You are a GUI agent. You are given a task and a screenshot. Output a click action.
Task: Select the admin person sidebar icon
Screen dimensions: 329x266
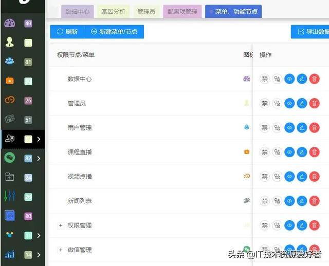pyautogui.click(x=10, y=42)
